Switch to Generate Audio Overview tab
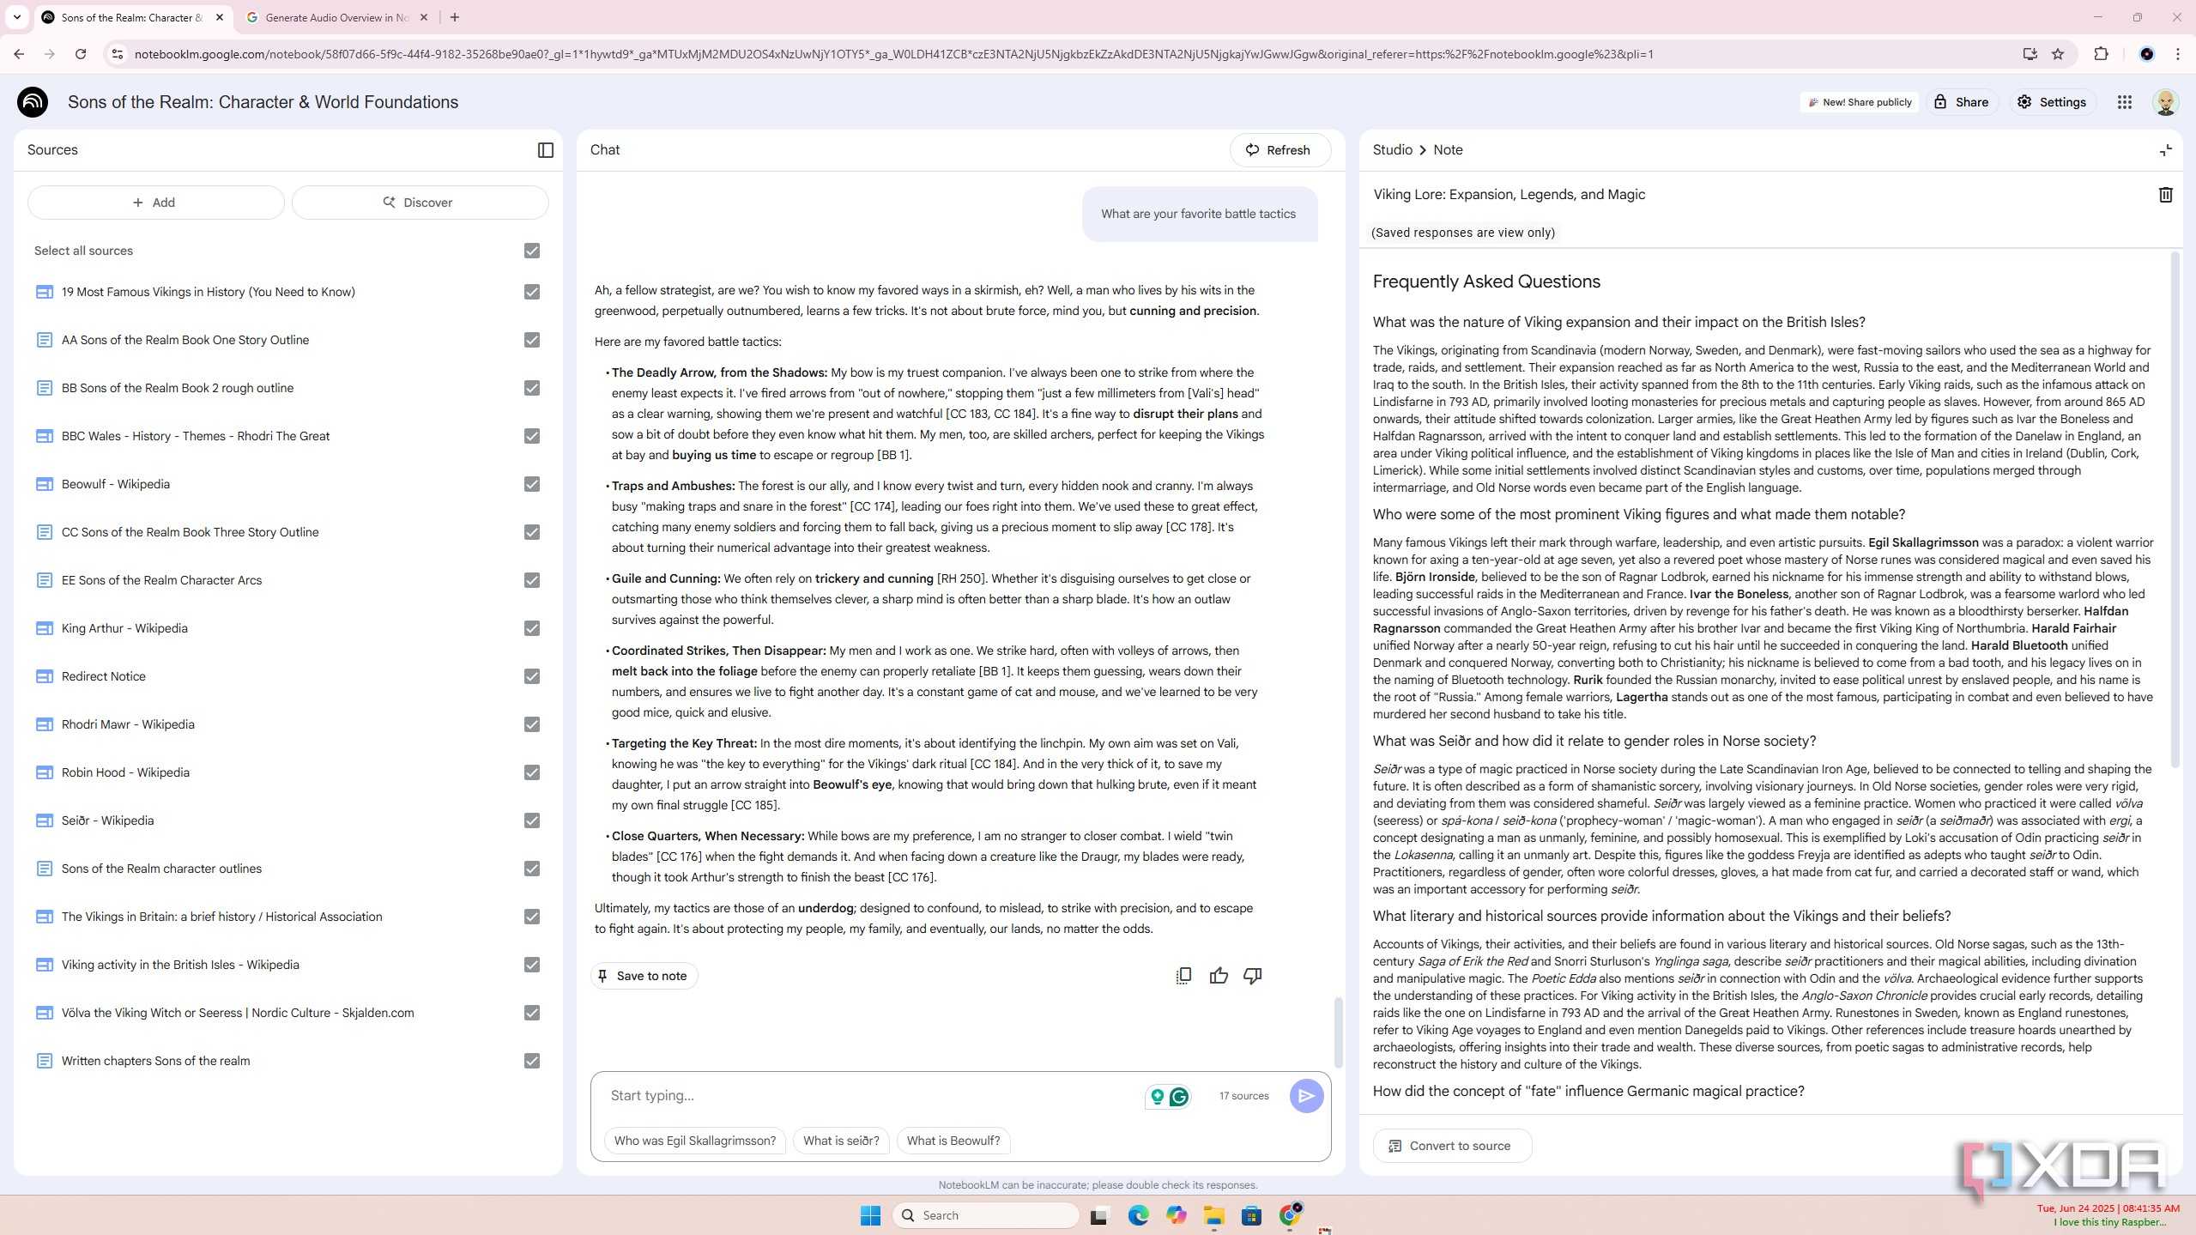The image size is (2196, 1235). 336,17
